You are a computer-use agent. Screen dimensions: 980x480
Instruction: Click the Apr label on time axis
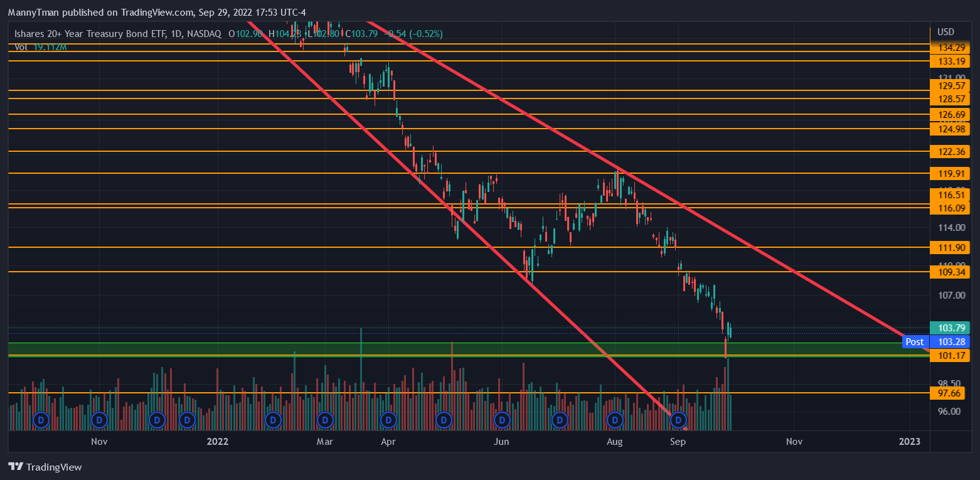[388, 442]
